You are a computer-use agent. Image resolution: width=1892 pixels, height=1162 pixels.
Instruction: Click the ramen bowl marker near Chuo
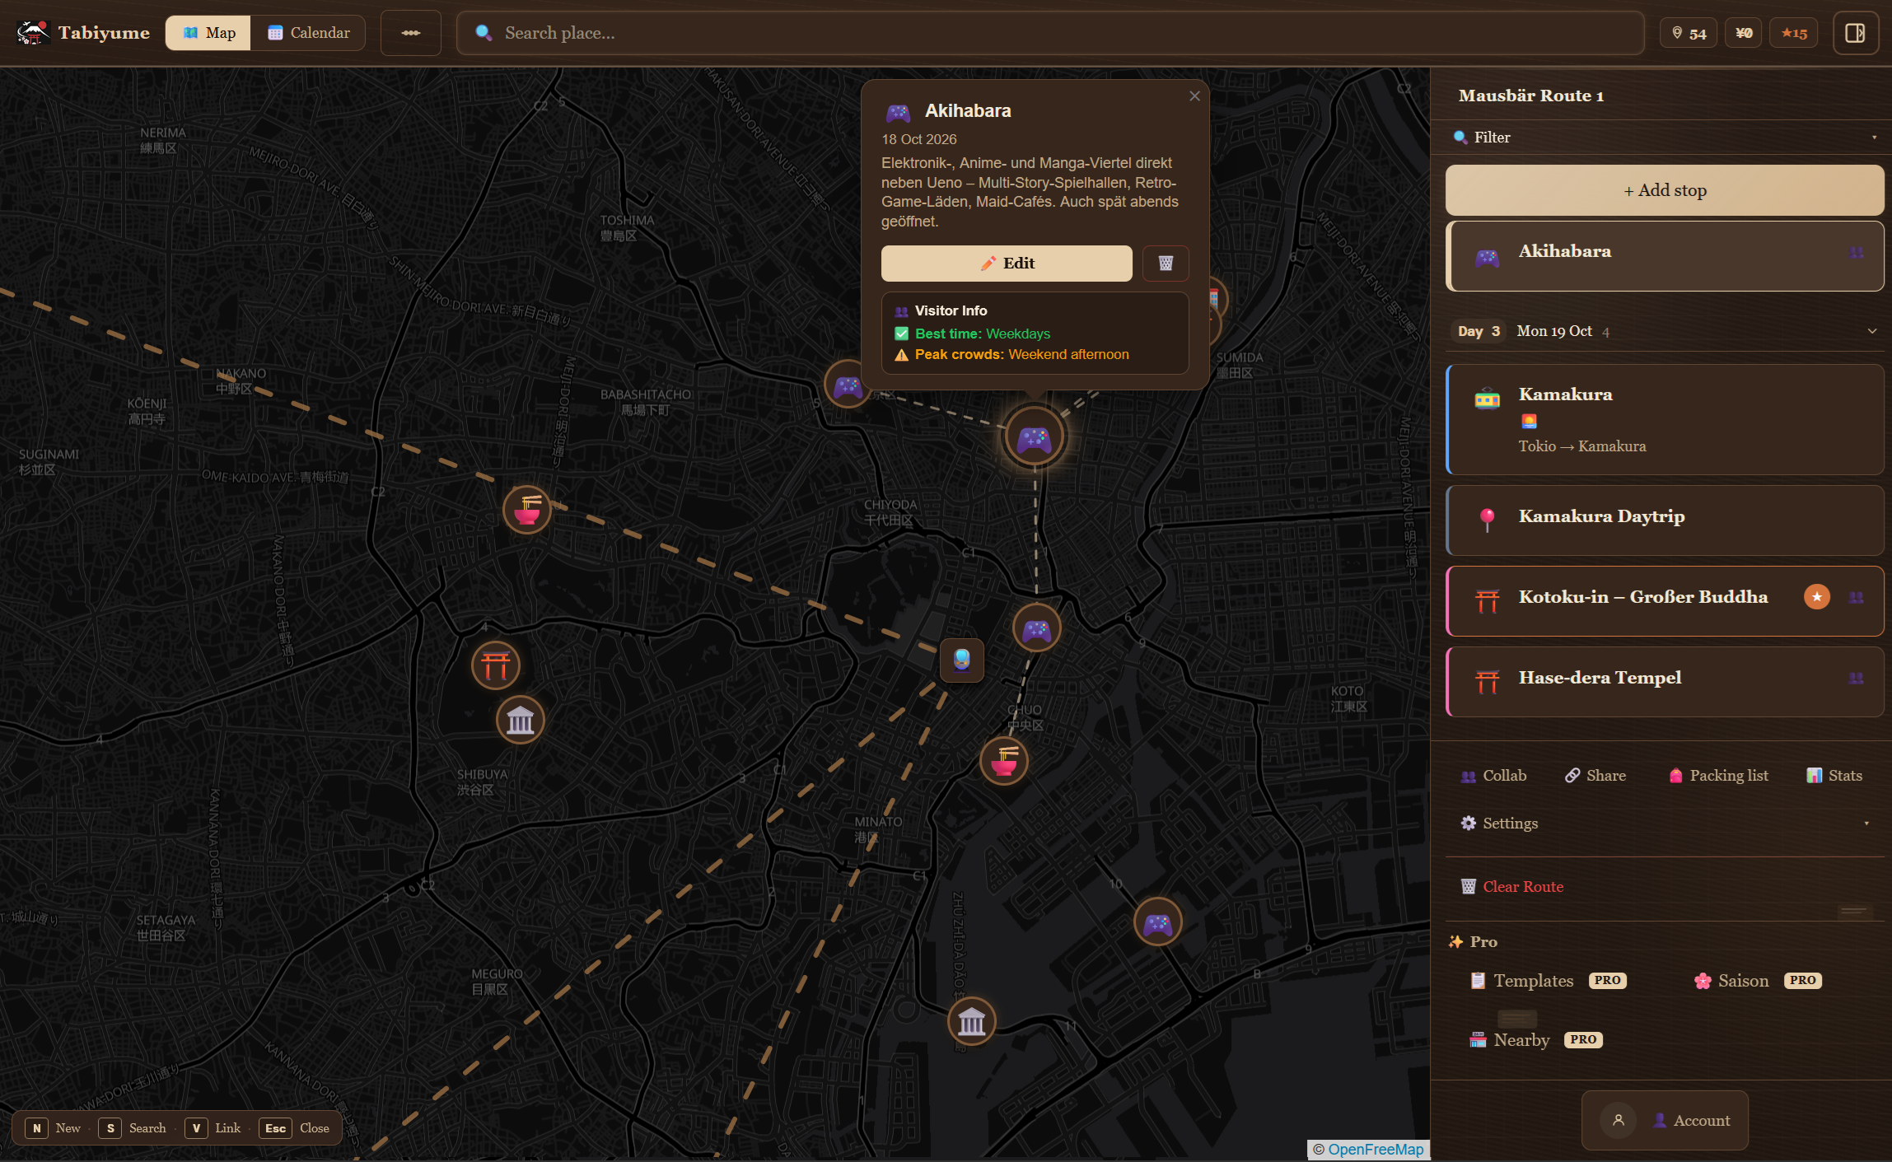1003,760
